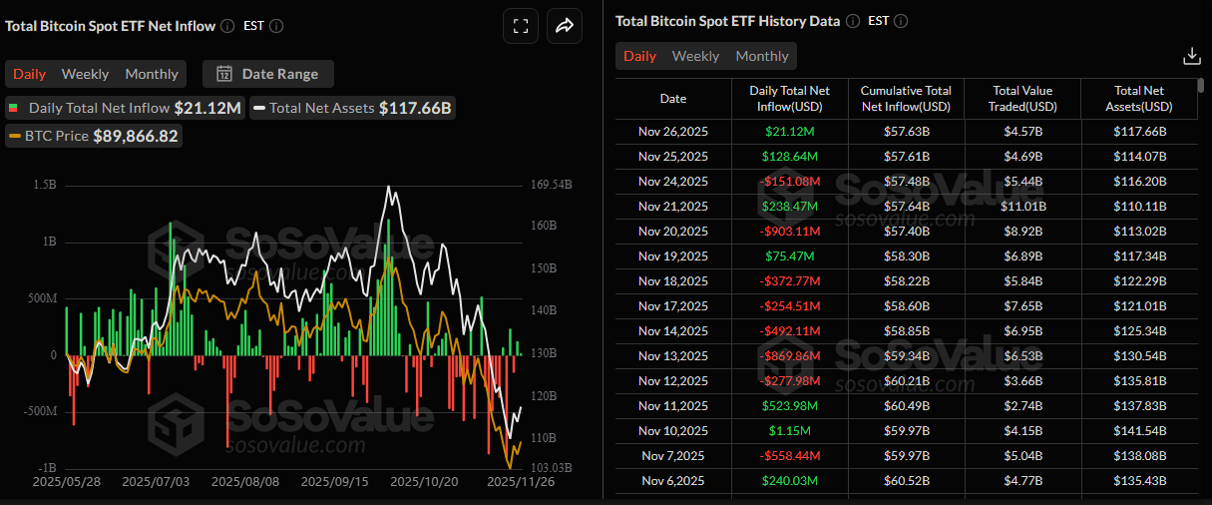Image resolution: width=1212 pixels, height=505 pixels.
Task: Switch the chart to Weekly view
Action: 85,74
